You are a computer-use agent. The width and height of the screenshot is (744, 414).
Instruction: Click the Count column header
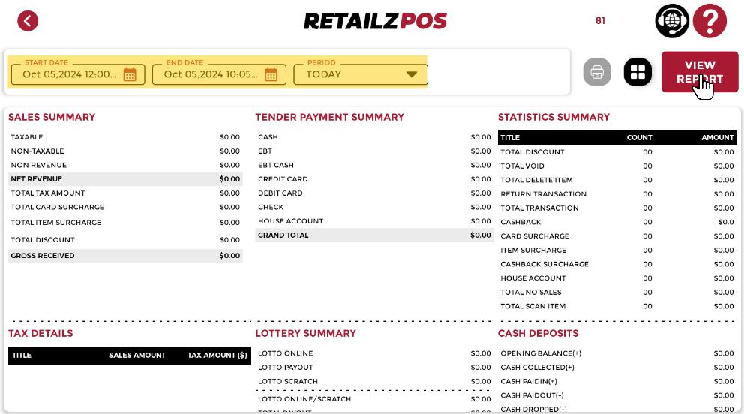[640, 137]
